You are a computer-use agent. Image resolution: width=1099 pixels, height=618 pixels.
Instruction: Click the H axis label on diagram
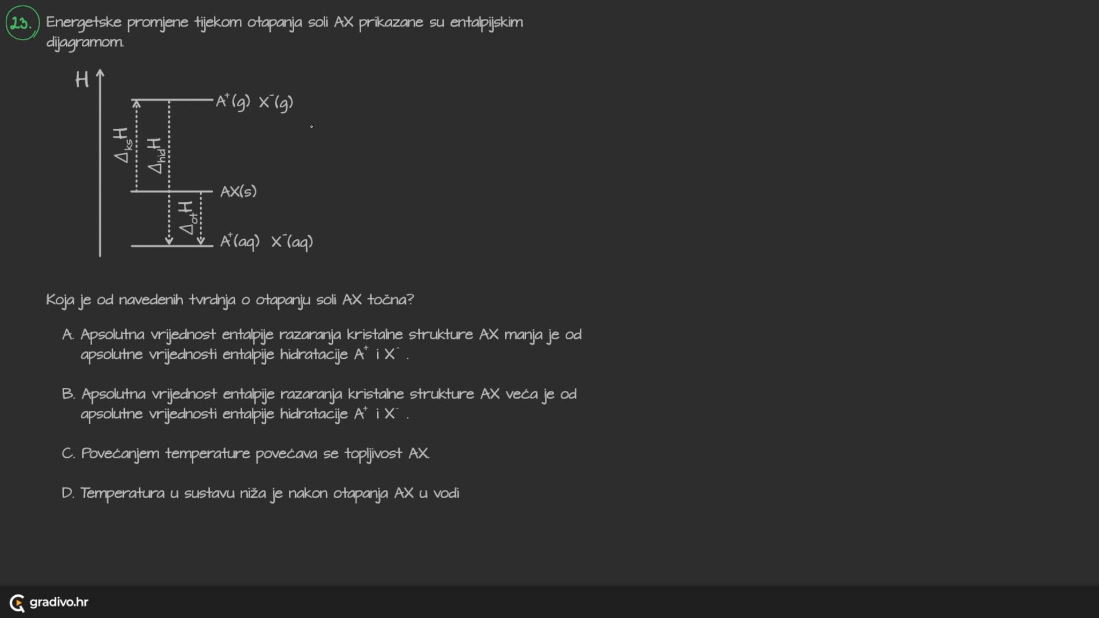pos(82,80)
